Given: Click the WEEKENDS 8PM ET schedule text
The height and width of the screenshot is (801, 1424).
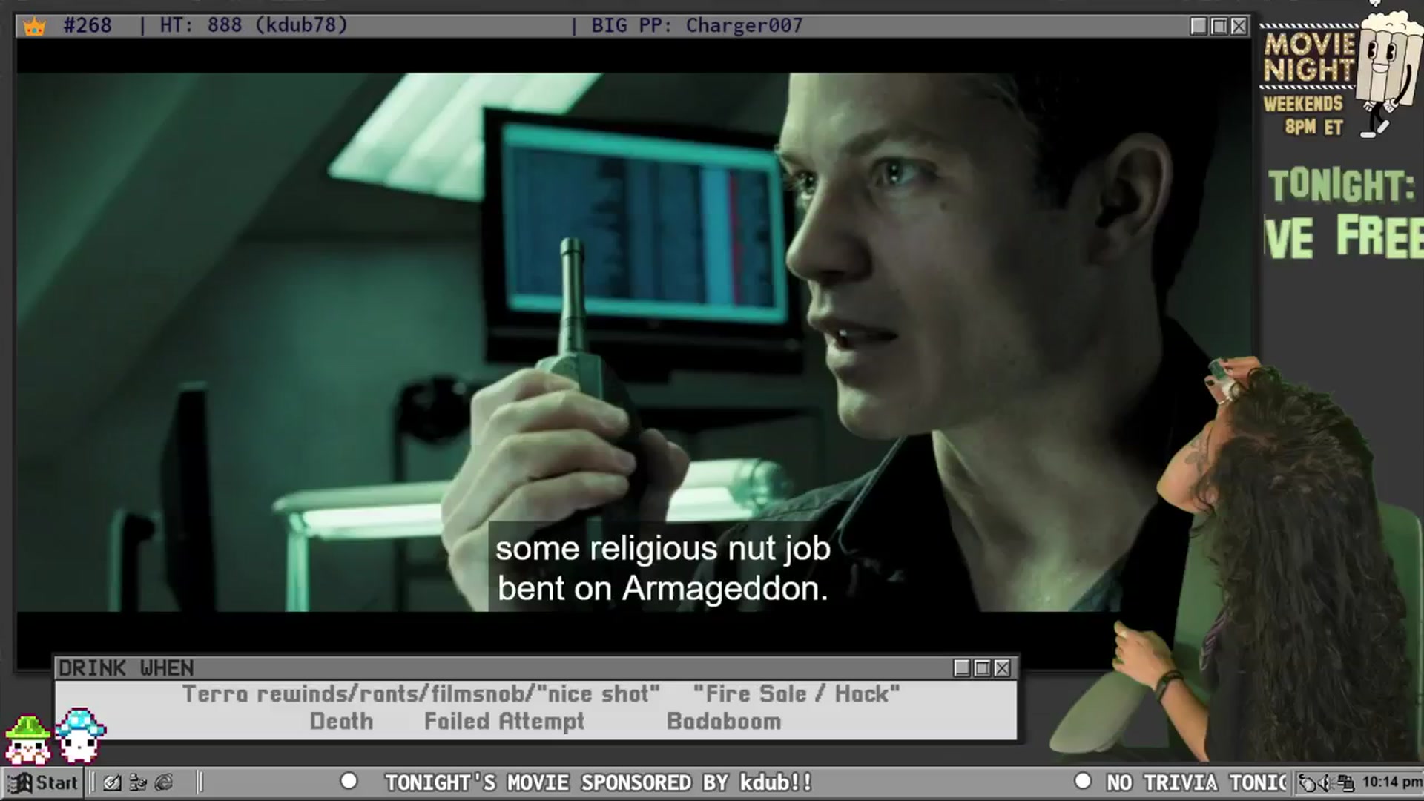Looking at the screenshot, I should 1304,115.
